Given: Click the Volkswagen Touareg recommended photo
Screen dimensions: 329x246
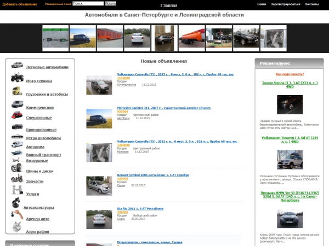Looking at the screenshot, I should pos(290,160).
